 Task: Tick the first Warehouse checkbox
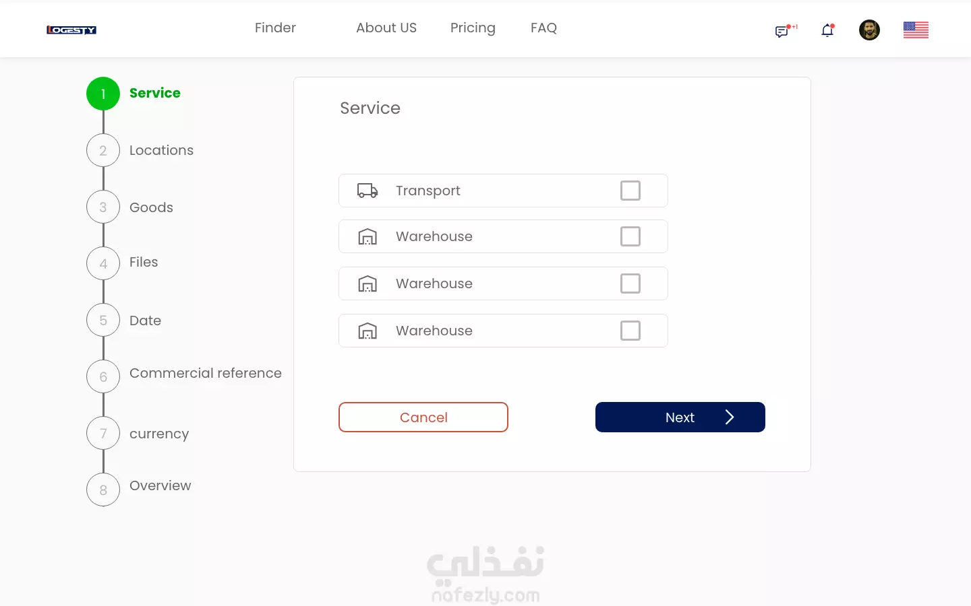coord(630,236)
